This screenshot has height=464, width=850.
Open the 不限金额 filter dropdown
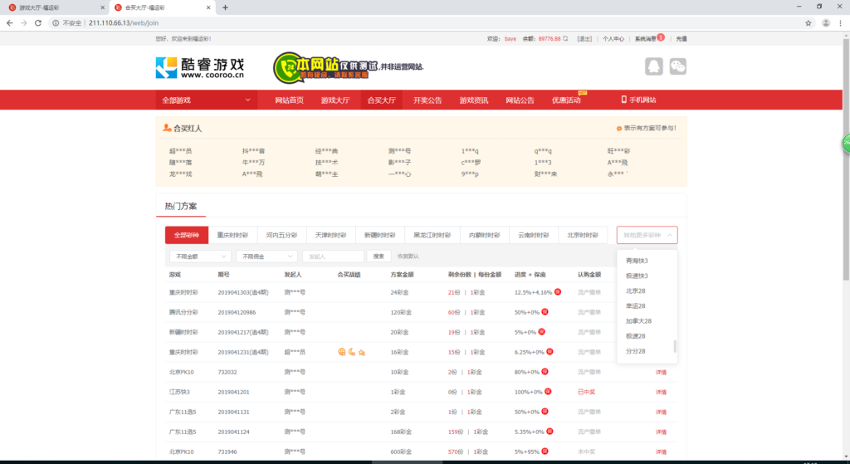(199, 256)
